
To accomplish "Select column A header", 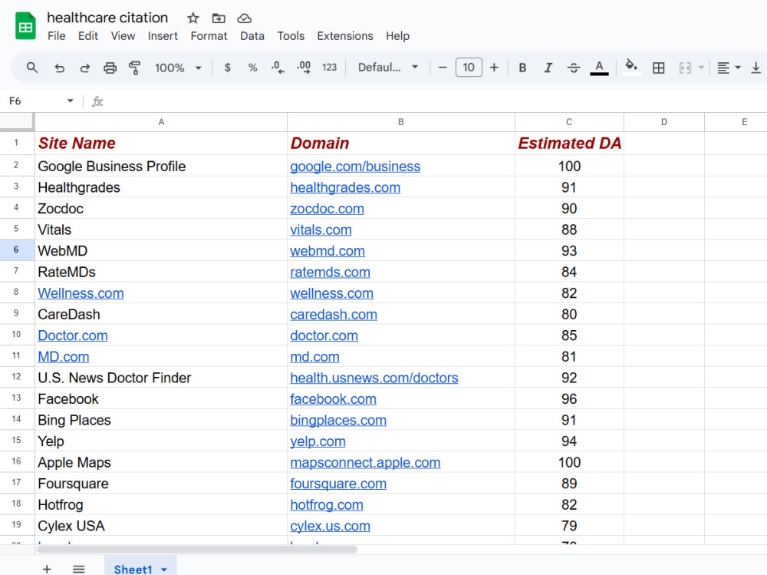I will (x=161, y=122).
